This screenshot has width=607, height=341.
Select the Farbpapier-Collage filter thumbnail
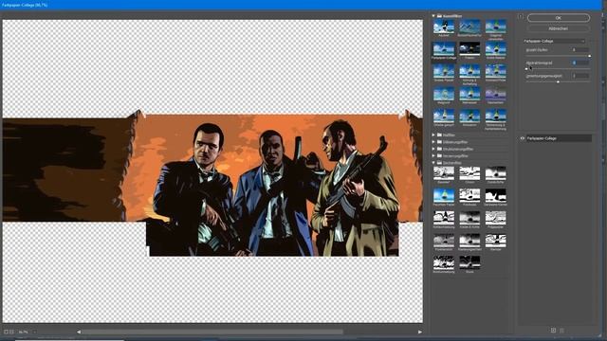point(444,49)
